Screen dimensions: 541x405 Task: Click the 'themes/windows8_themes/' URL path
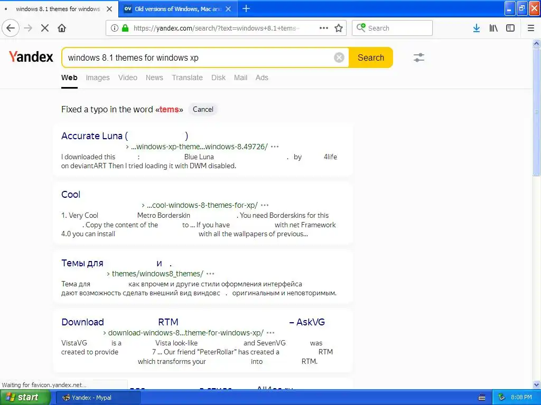(x=157, y=274)
